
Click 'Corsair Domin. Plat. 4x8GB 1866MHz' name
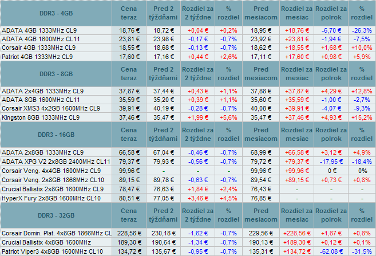57,233
